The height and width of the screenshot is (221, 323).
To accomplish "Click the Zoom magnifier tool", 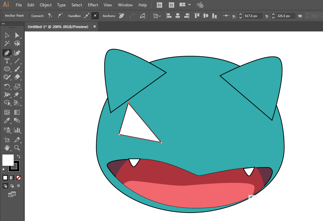I will coord(17,147).
